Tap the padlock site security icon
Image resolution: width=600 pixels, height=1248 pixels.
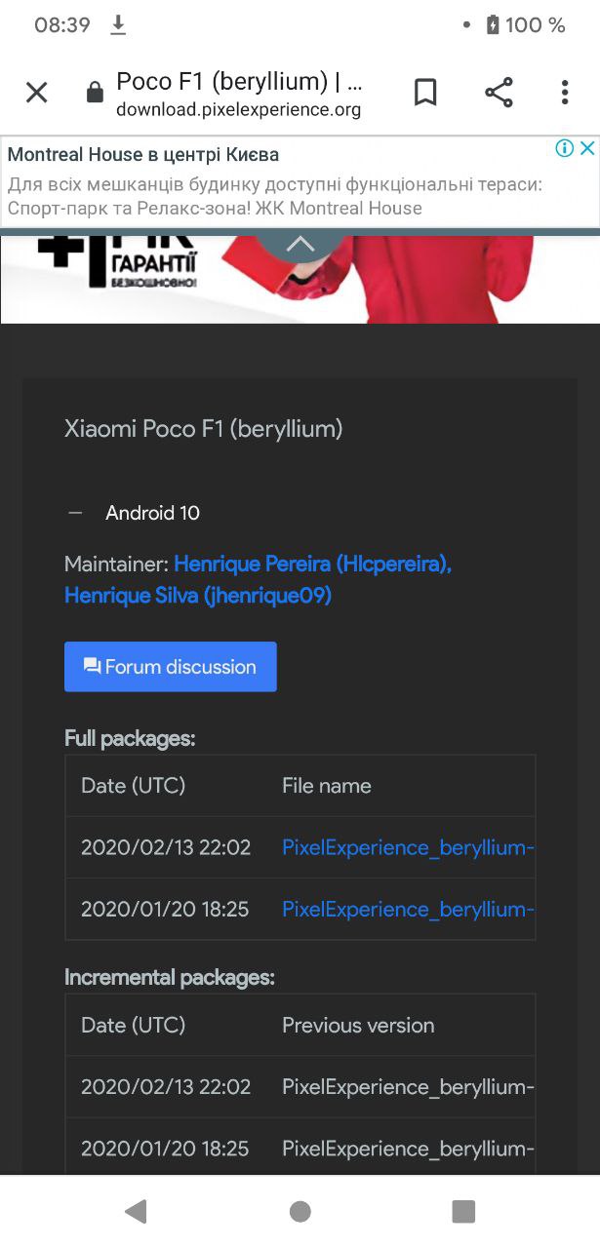(95, 93)
